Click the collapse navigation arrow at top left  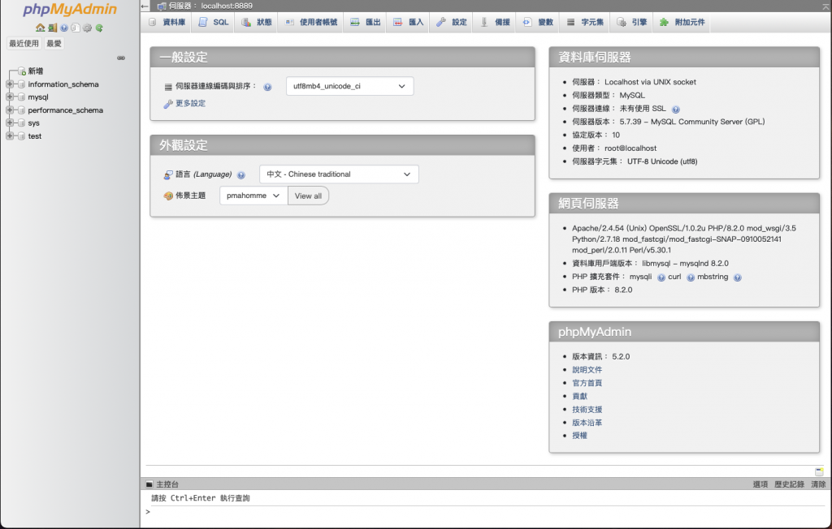pyautogui.click(x=145, y=6)
